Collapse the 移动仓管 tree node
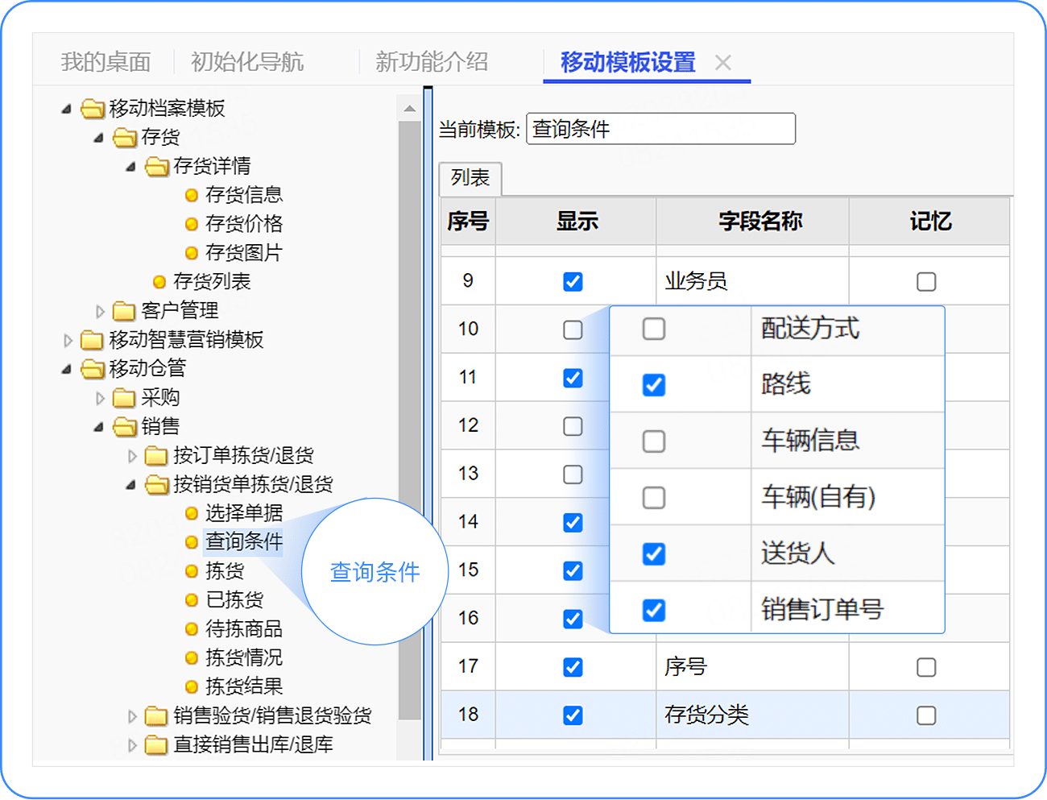This screenshot has width=1047, height=800. 67,369
